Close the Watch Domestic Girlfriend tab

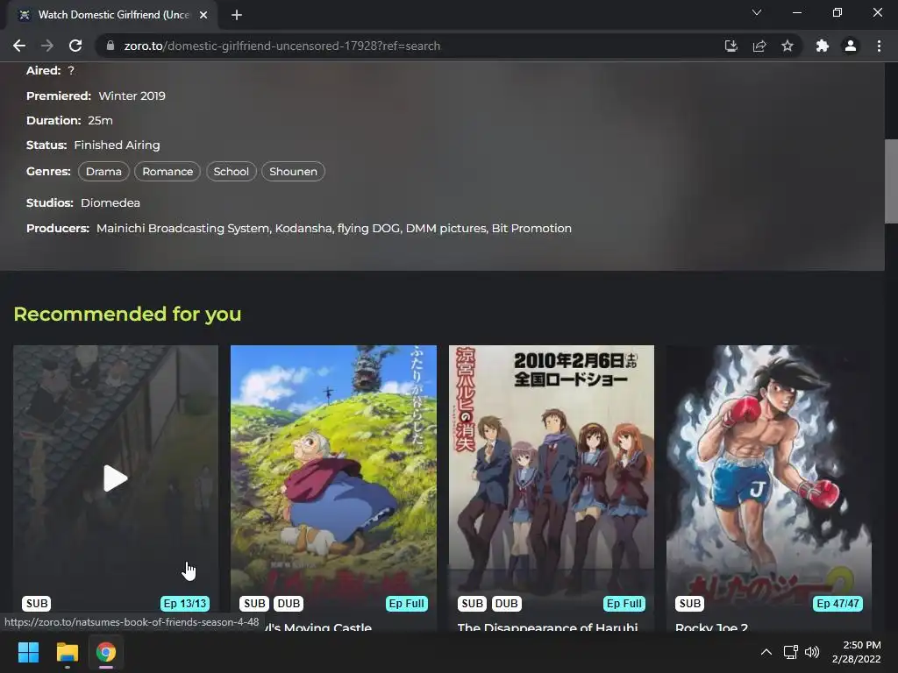(203, 15)
